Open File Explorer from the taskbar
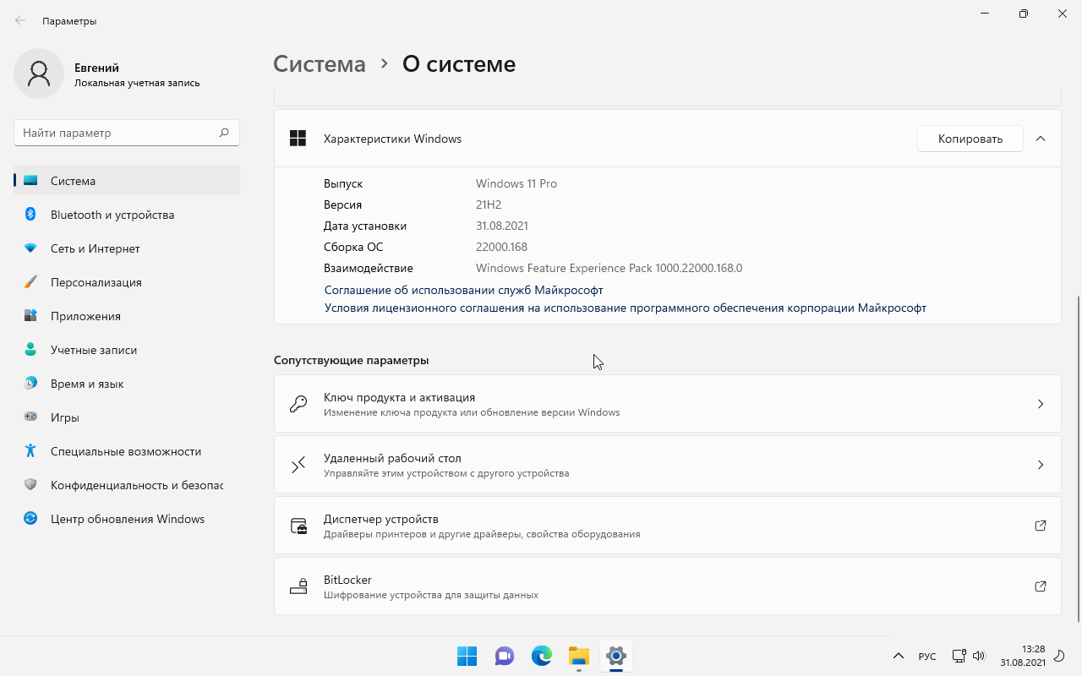Screen dimensions: 1082x676 coord(579,656)
